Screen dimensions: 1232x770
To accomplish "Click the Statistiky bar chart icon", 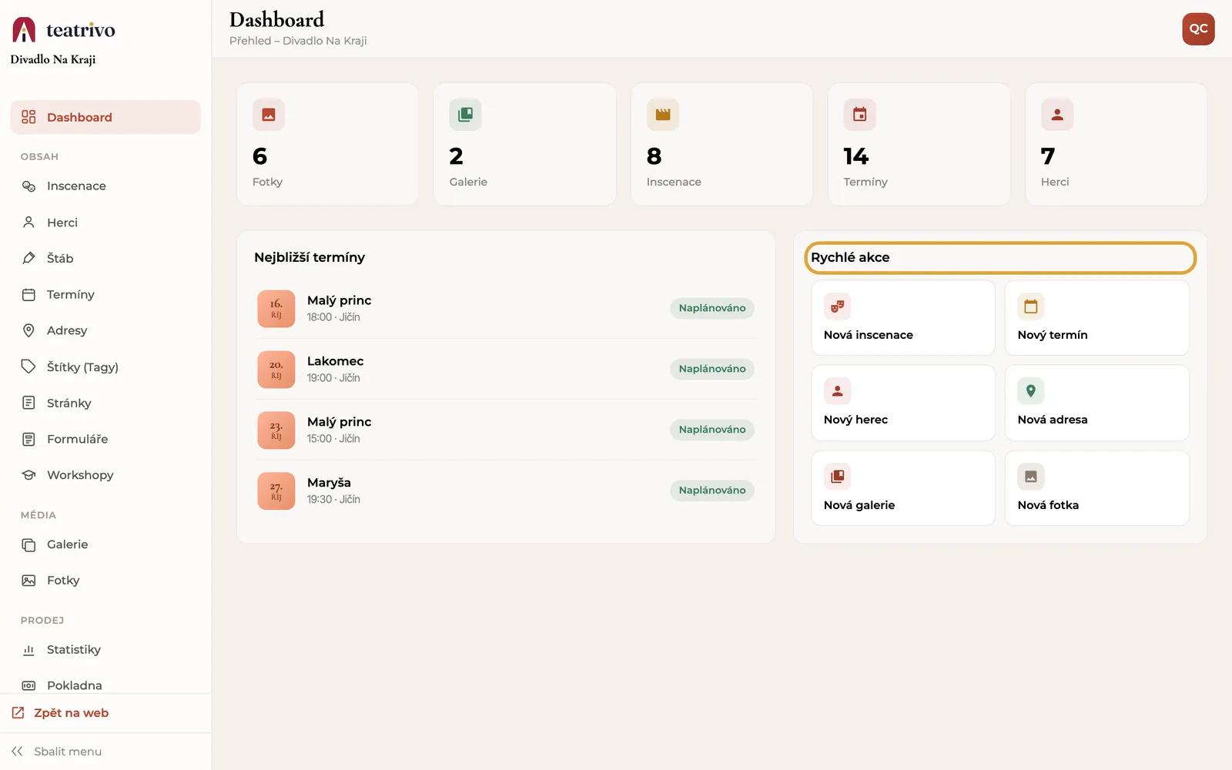I will (28, 650).
